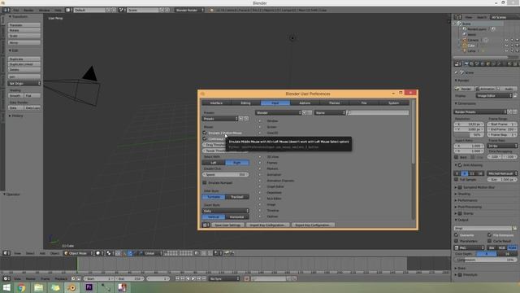Click Import Key Configuration button

point(267,225)
